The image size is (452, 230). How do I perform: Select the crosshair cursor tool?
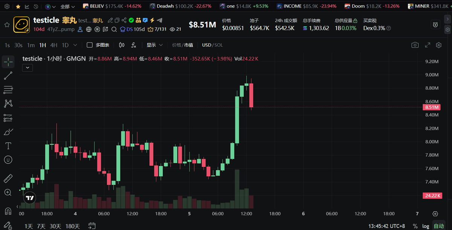[8, 62]
